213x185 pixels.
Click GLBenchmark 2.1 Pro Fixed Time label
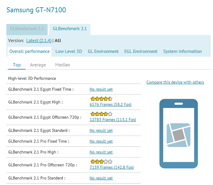[x=39, y=141]
